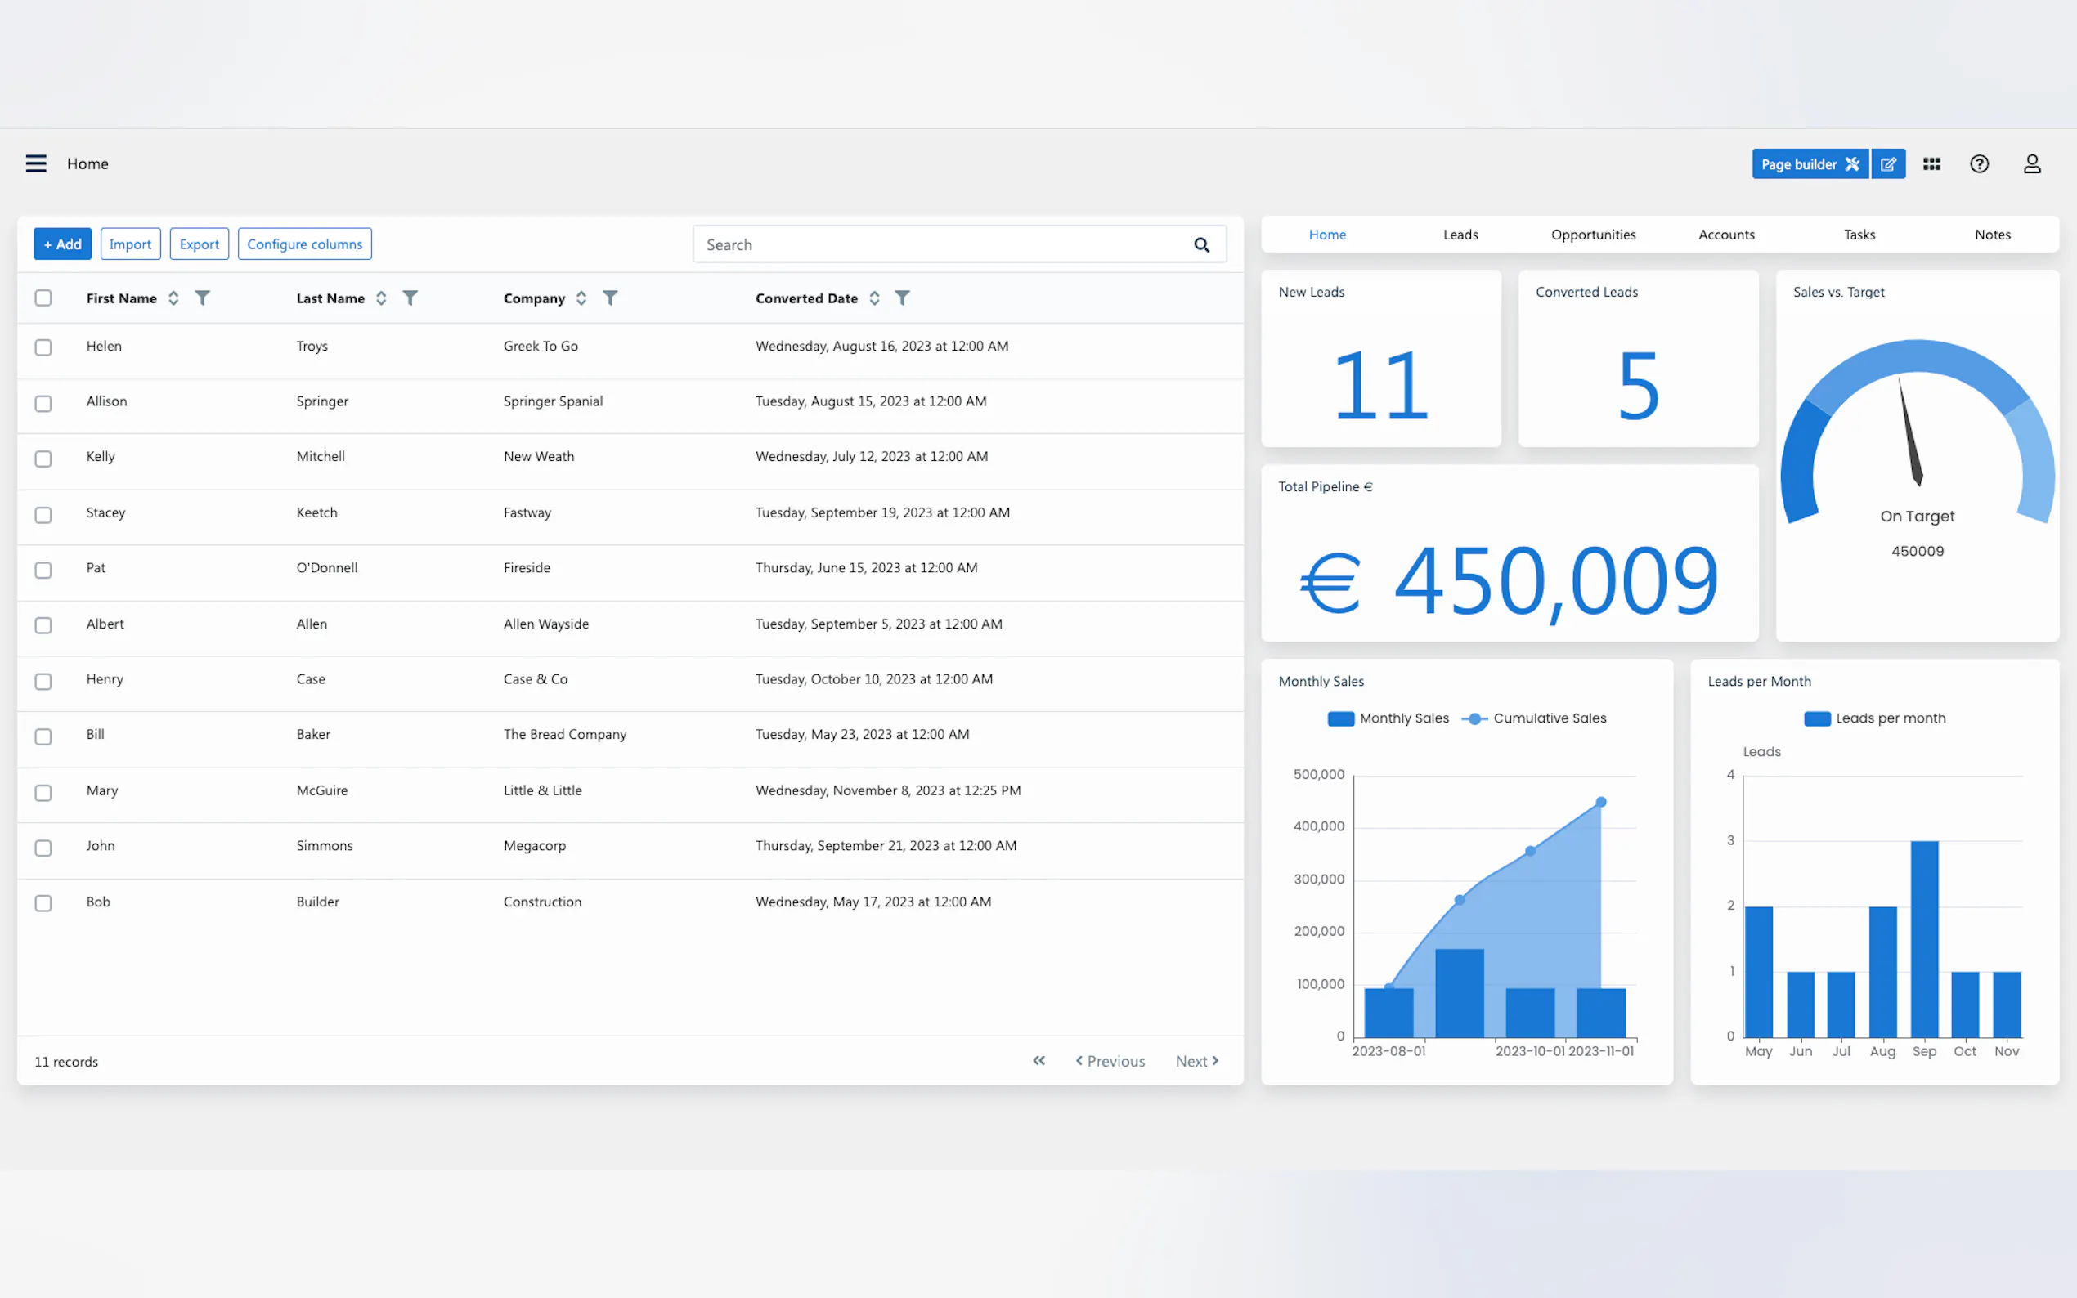Tick the checkbox for Bob Builder
Image resolution: width=2077 pixels, height=1298 pixels.
(43, 903)
